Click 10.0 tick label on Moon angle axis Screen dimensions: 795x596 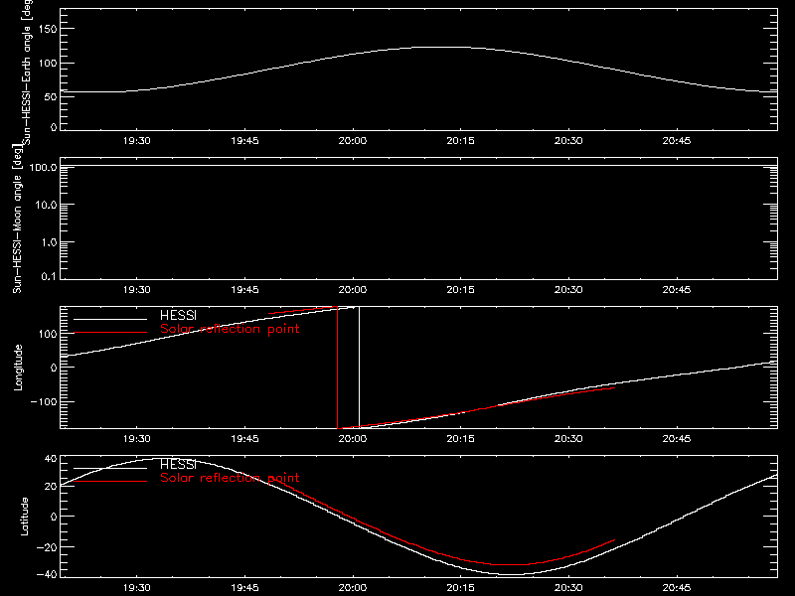click(46, 206)
